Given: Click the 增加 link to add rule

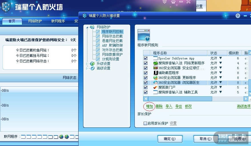Looking at the screenshot, I should tap(149, 106).
